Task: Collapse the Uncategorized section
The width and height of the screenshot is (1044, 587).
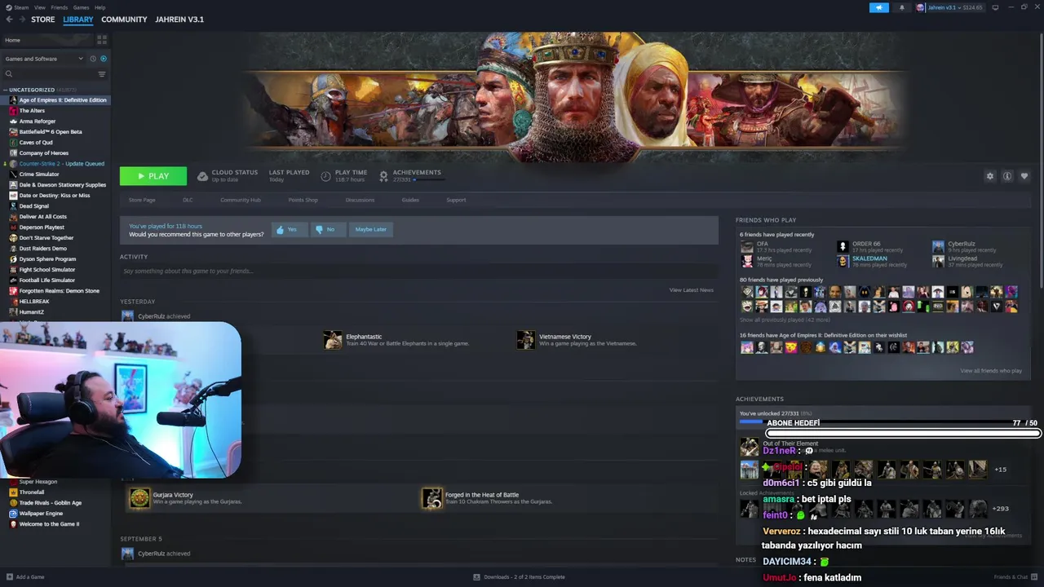Action: pos(6,90)
